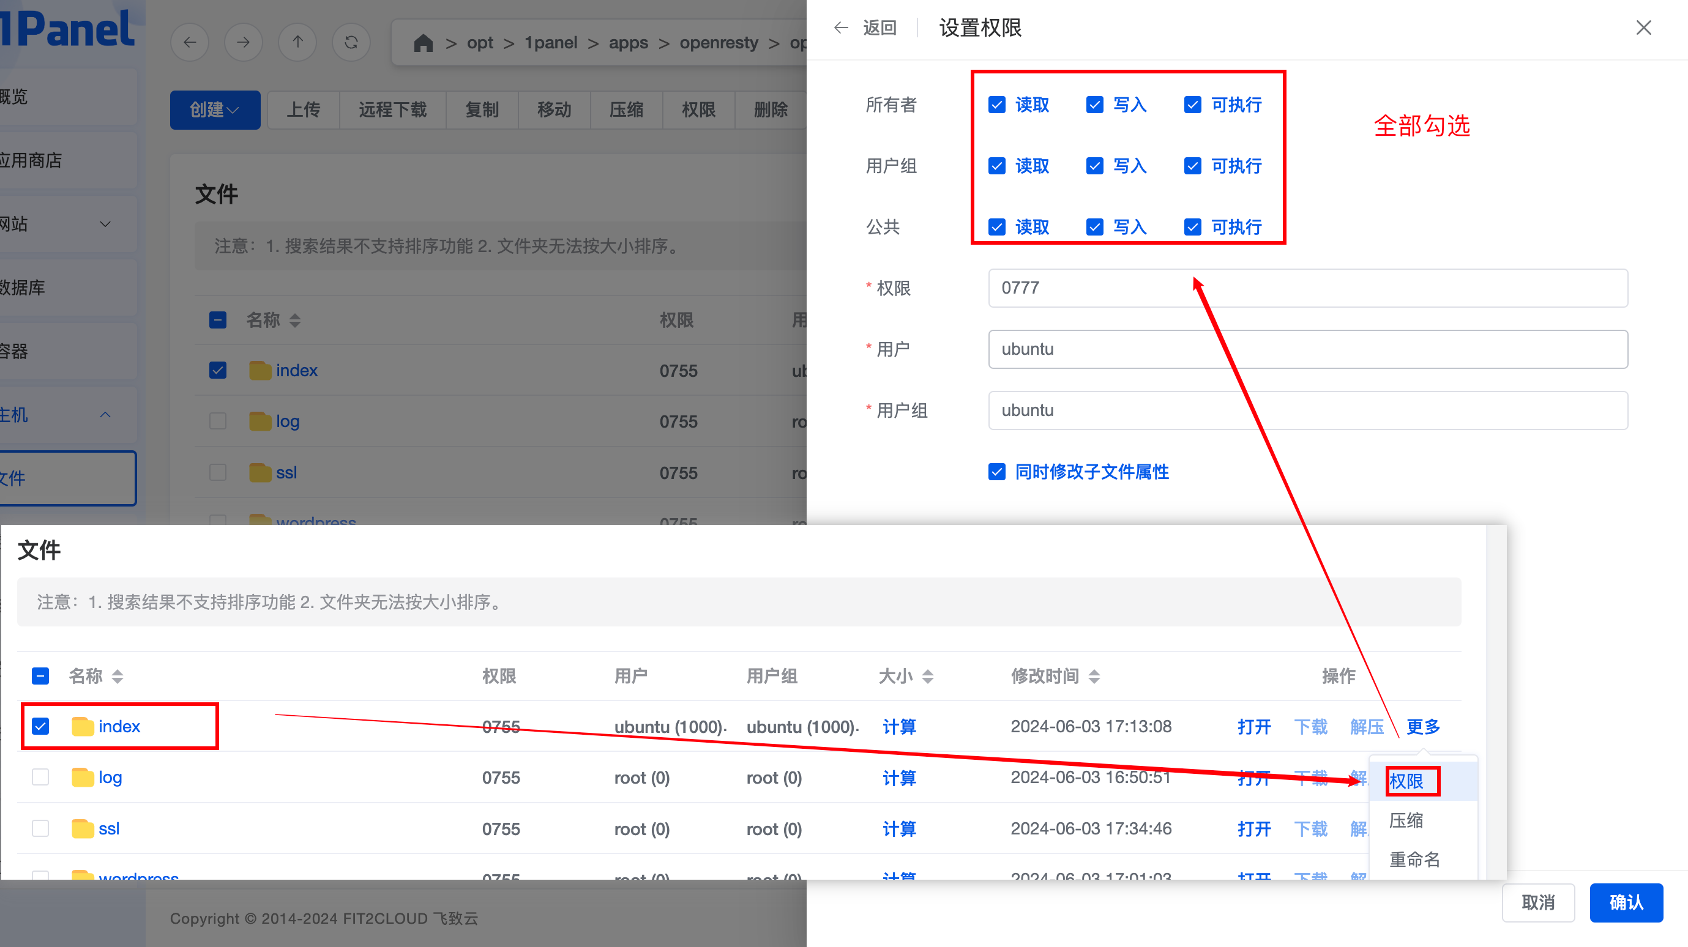This screenshot has width=1688, height=947.
Task: Click 计算 size link for log row
Action: (899, 778)
